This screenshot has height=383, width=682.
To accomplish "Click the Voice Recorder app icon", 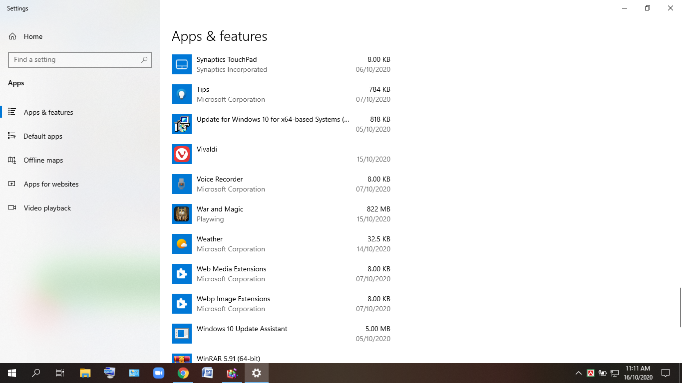I will pos(182,184).
